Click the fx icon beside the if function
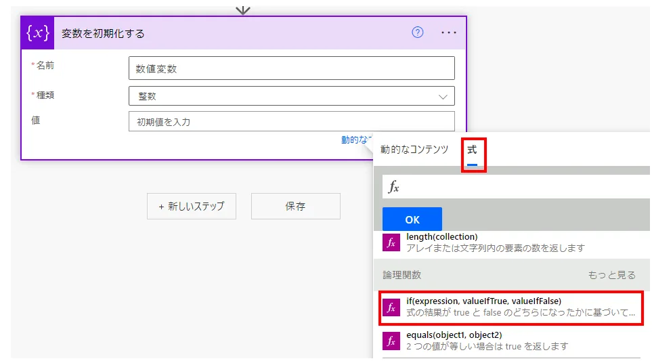Viewport: 652px width, 363px height. 391,307
